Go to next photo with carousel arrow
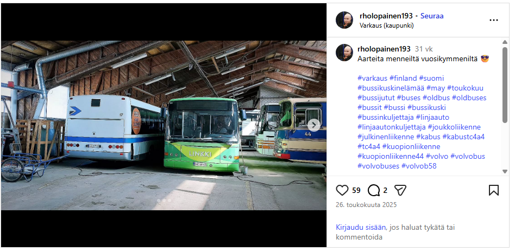This screenshot has height=252, width=515. click(313, 125)
